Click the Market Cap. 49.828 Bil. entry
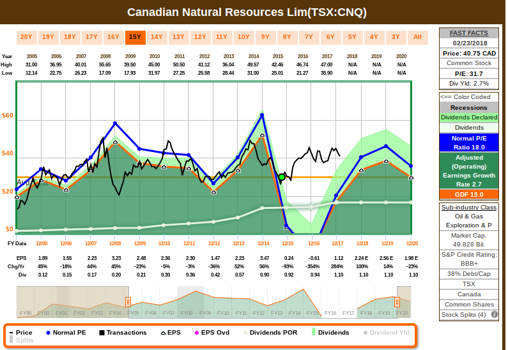Screen dimensions: 508x350 [x=469, y=240]
